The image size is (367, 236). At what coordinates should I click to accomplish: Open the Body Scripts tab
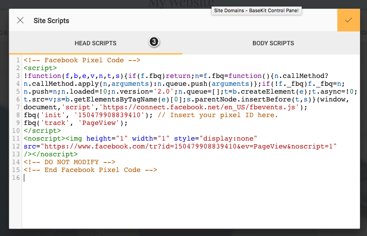(x=273, y=43)
